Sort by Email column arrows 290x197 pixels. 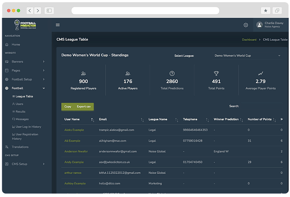click(142, 120)
